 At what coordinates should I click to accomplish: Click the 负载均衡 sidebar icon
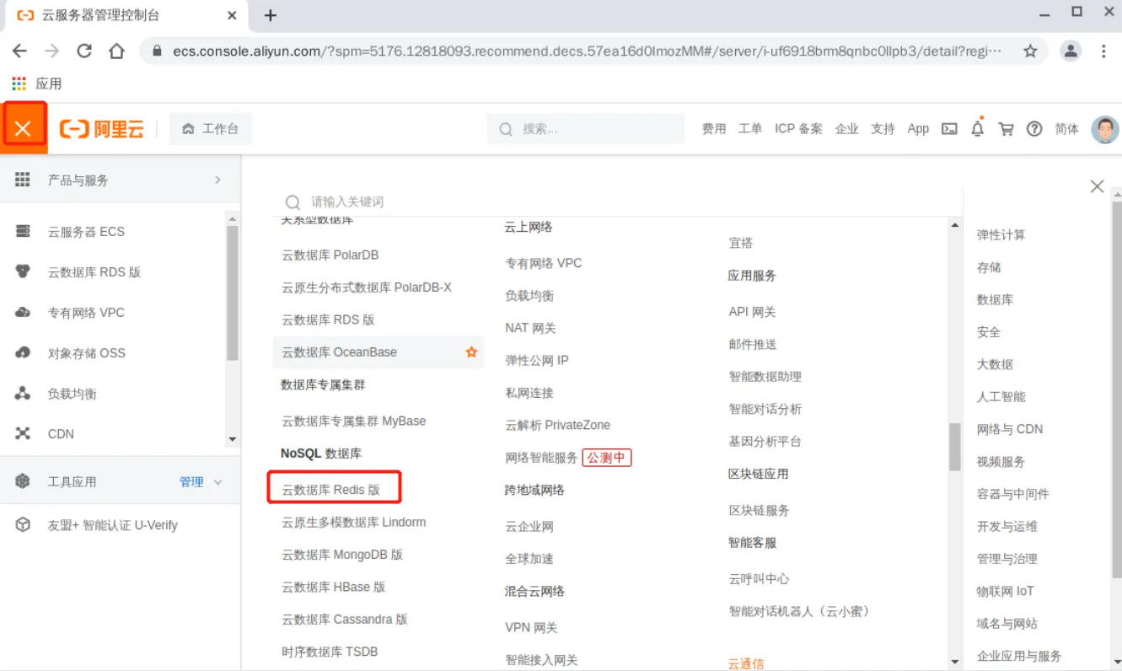23,394
